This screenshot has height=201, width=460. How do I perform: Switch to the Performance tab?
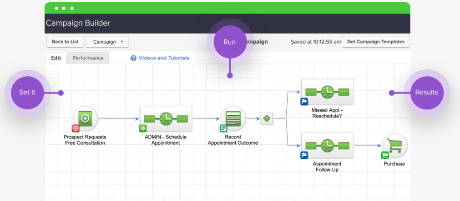click(88, 58)
